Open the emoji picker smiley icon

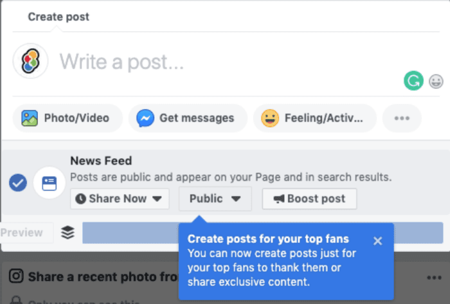(x=437, y=82)
